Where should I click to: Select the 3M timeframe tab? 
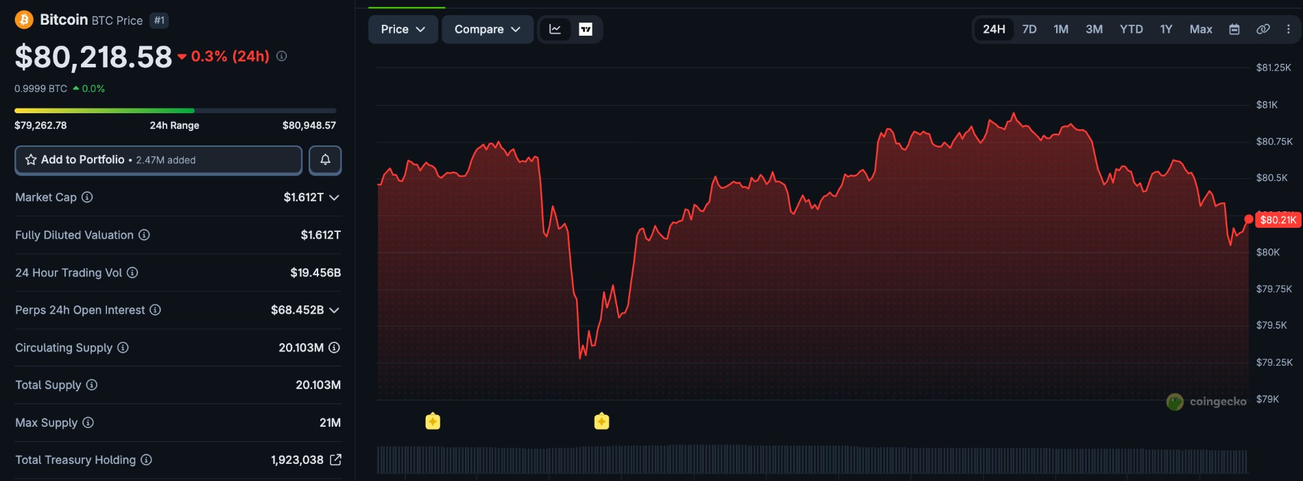pos(1094,30)
